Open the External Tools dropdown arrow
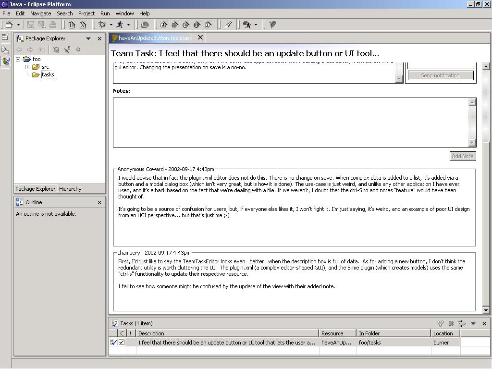The image size is (492, 369). 256,25
